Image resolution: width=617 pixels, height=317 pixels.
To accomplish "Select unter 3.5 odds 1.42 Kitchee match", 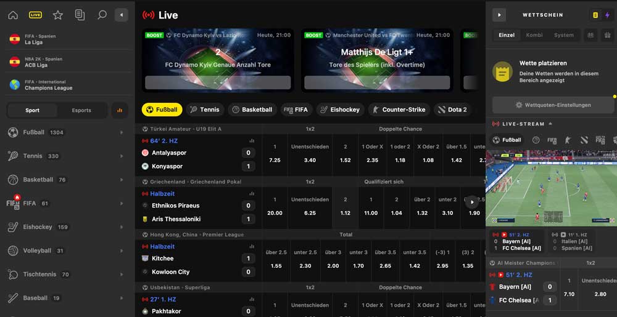I will tap(415, 260).
